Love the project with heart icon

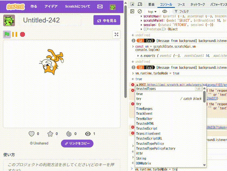pyautogui.click(x=31, y=134)
